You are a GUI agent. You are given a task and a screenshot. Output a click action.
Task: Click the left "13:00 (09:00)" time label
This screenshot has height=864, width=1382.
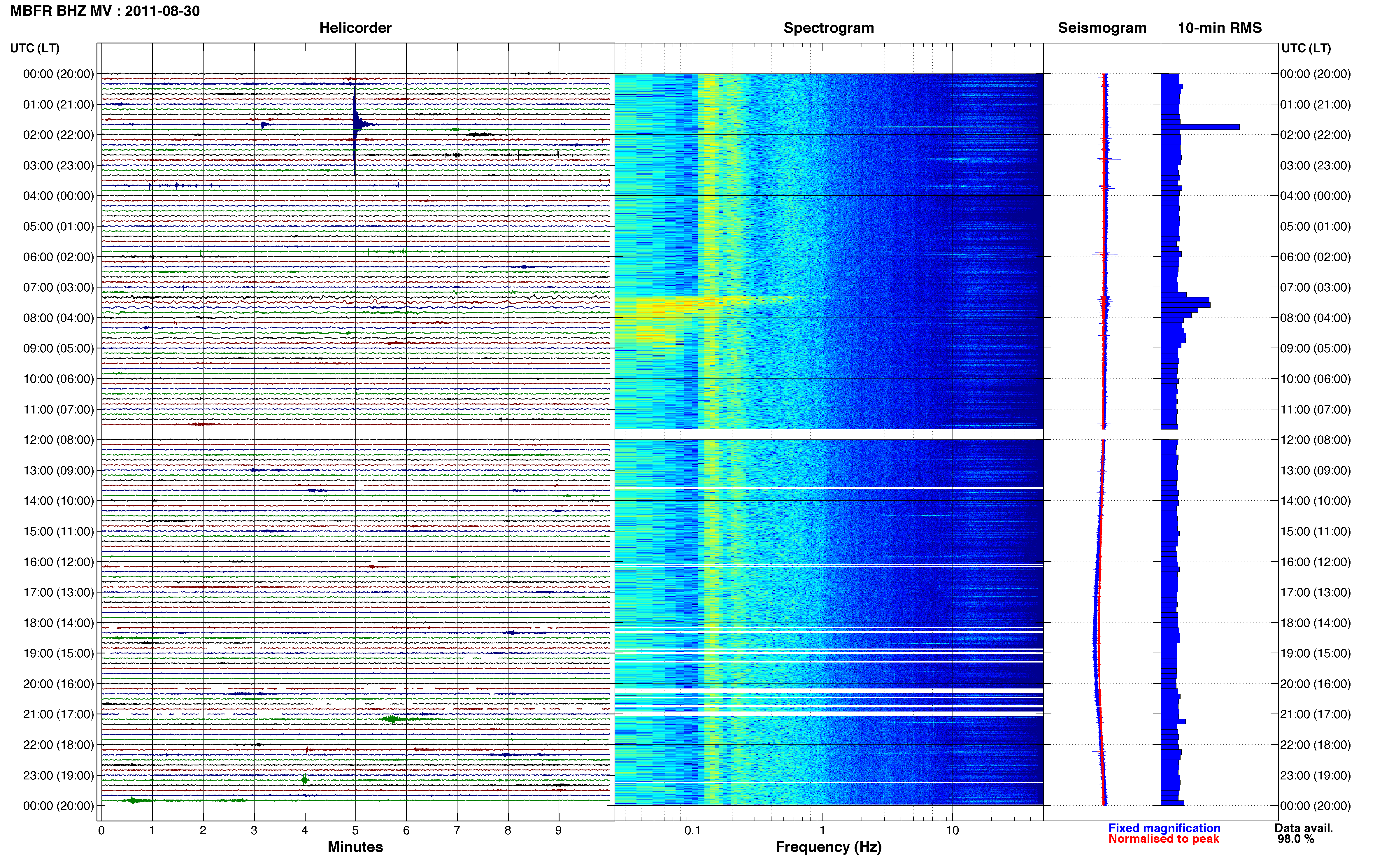coord(58,471)
